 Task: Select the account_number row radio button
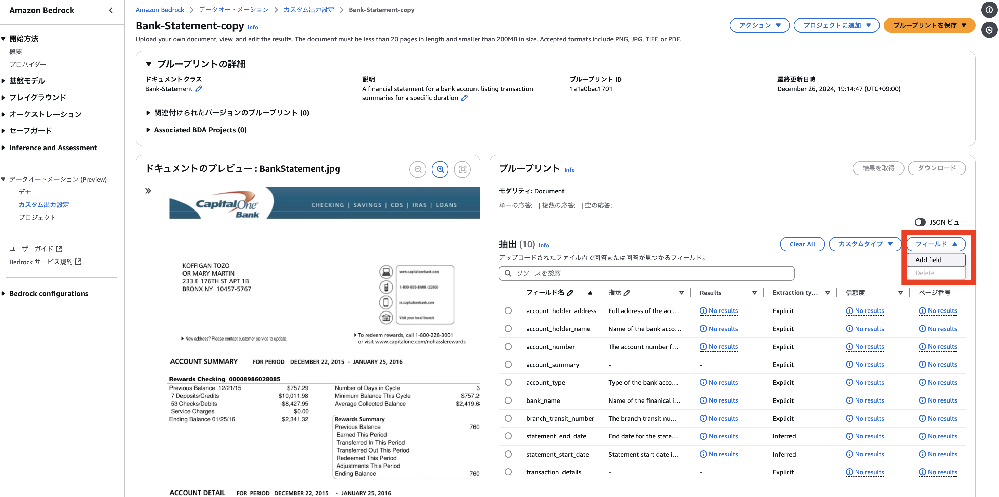pos(508,347)
